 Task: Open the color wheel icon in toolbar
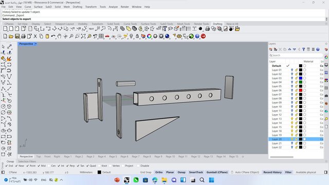(149, 36)
